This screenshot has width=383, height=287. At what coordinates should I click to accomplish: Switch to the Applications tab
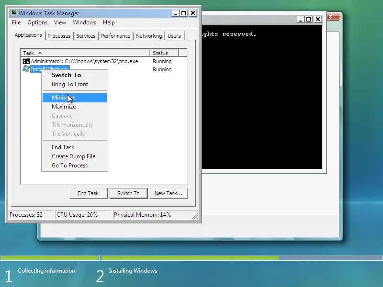click(28, 35)
